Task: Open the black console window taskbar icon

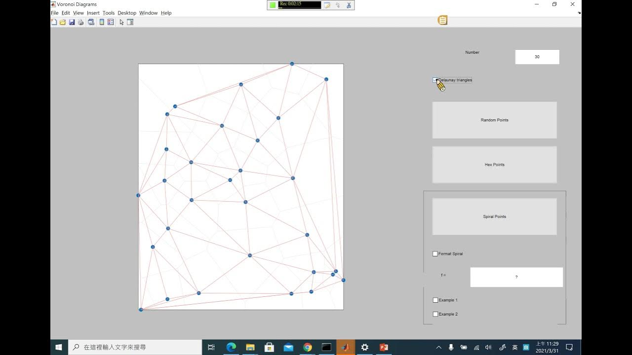Action: click(326, 347)
